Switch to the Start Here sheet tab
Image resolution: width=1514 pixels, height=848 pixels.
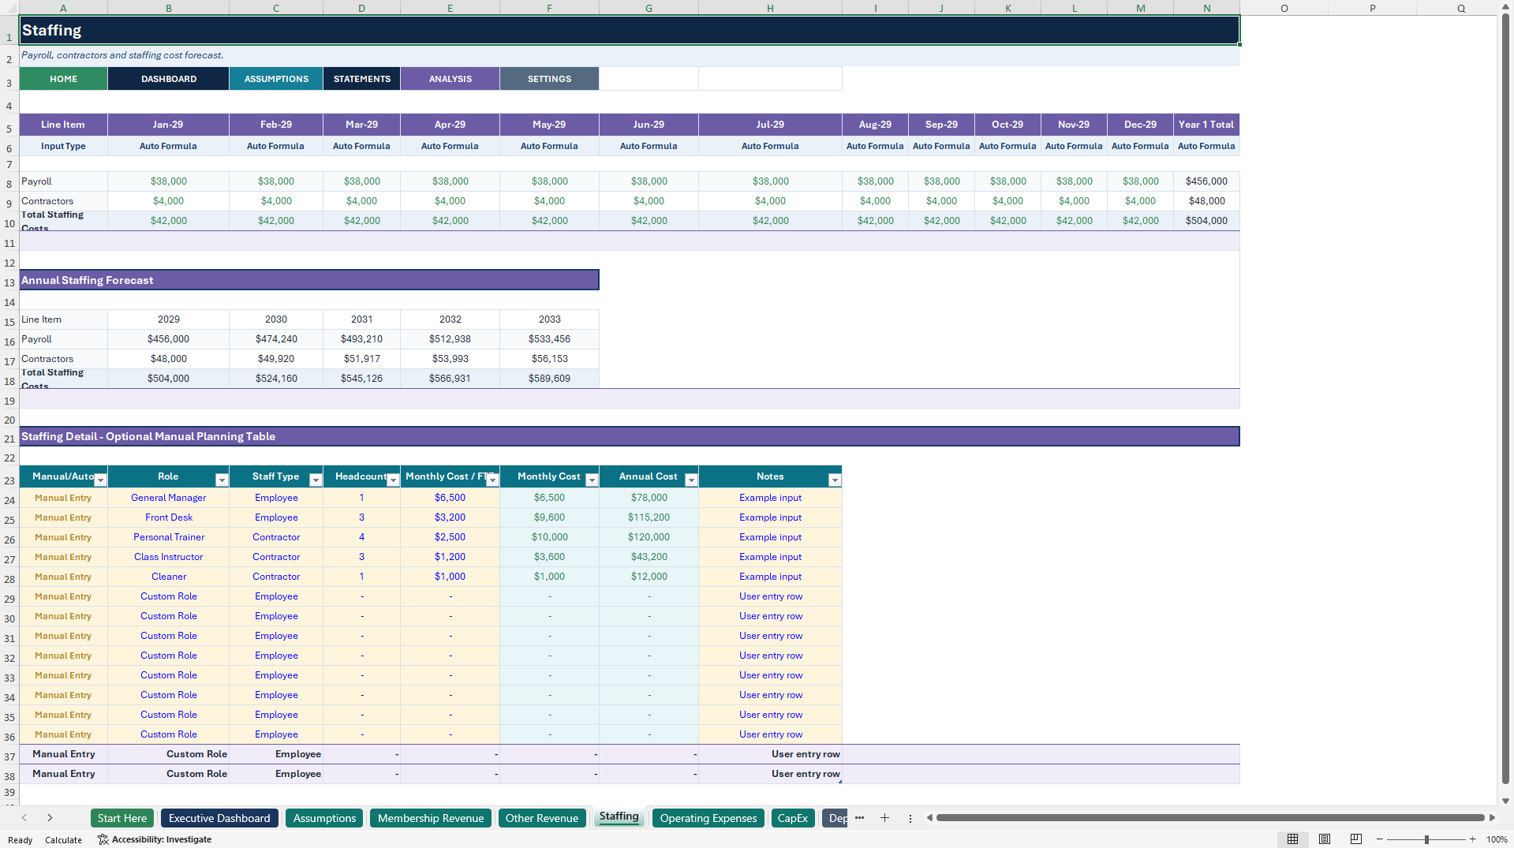(122, 818)
